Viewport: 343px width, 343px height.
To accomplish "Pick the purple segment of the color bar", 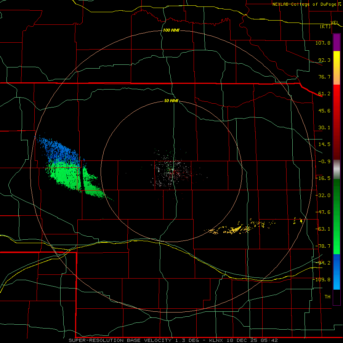I will (337, 42).
